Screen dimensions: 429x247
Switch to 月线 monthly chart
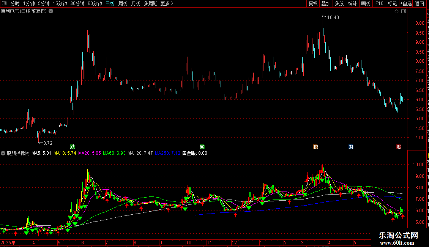[136, 3]
